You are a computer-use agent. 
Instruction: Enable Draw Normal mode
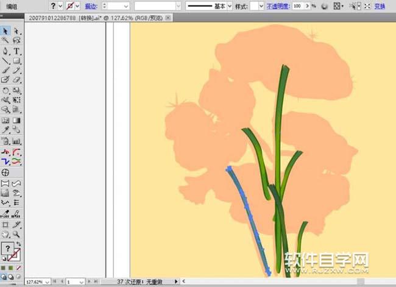[4, 277]
